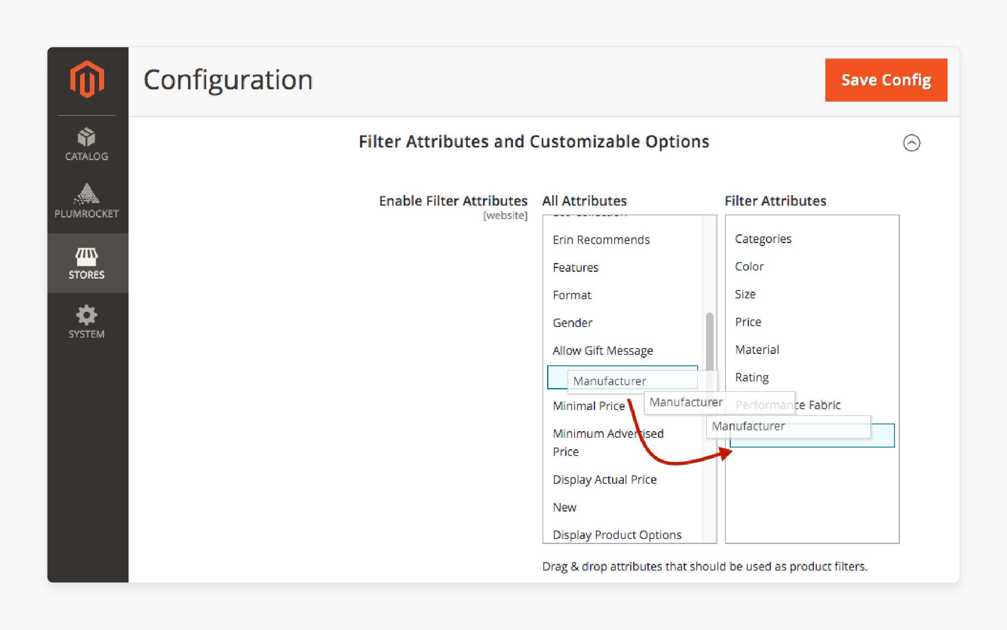Image resolution: width=1007 pixels, height=630 pixels.
Task: Select Minimum Advertised Price attribute
Action: pyautogui.click(x=608, y=442)
